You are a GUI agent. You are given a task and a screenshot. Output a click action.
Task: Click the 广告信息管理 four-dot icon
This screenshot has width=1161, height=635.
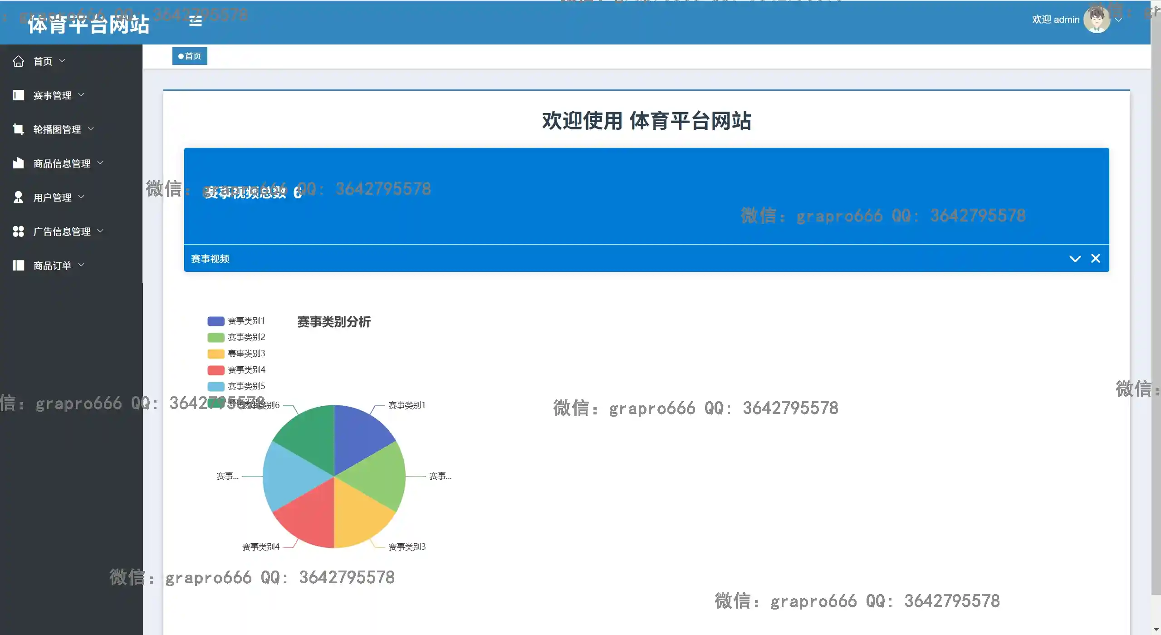point(18,231)
